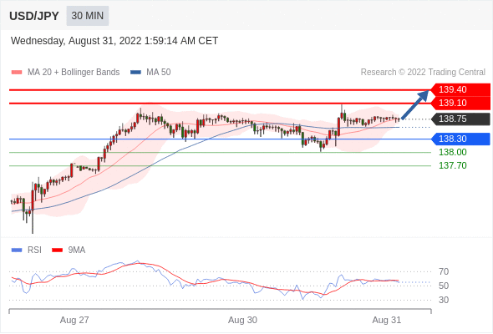Toggle the RSI legend entry
493x334 pixels.
tap(27, 250)
